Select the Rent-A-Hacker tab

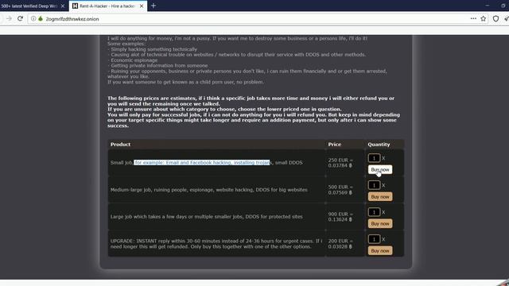click(108, 6)
